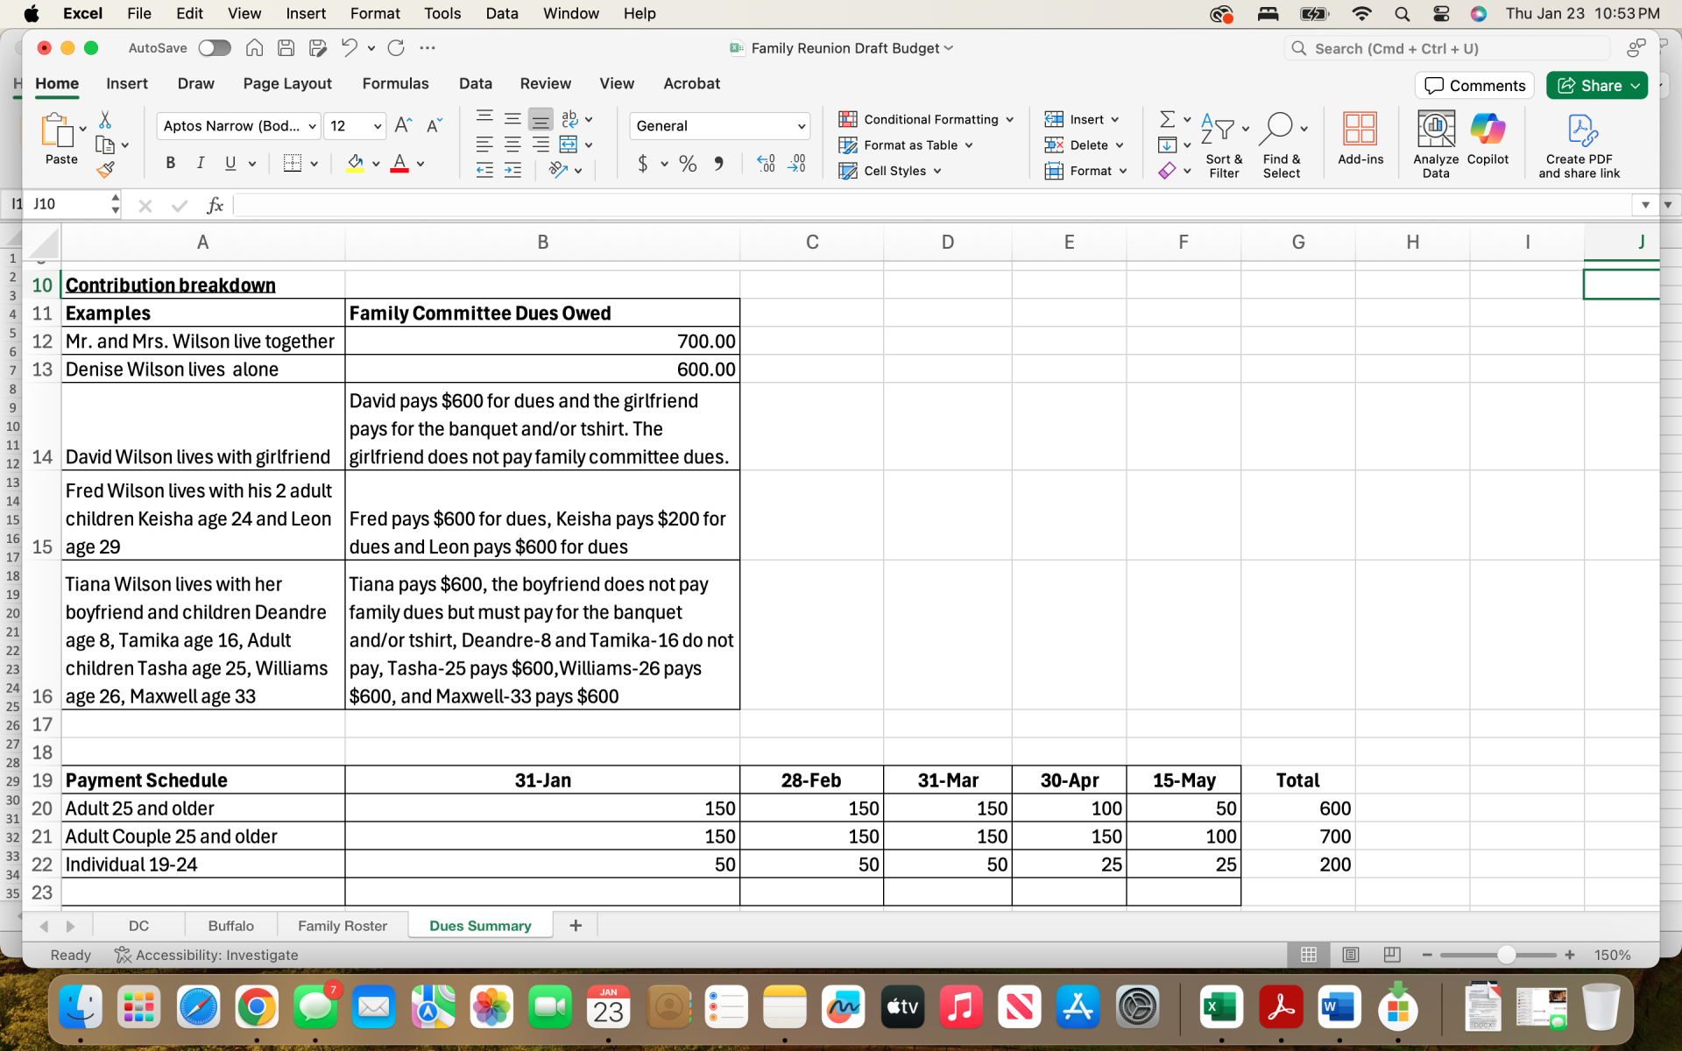Click the Name Box showing J10
This screenshot has width=1682, height=1051.
point(68,204)
